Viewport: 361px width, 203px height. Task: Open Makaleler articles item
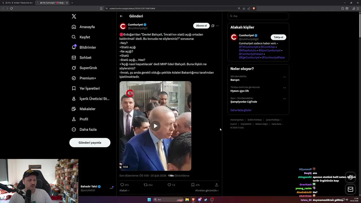(83, 109)
